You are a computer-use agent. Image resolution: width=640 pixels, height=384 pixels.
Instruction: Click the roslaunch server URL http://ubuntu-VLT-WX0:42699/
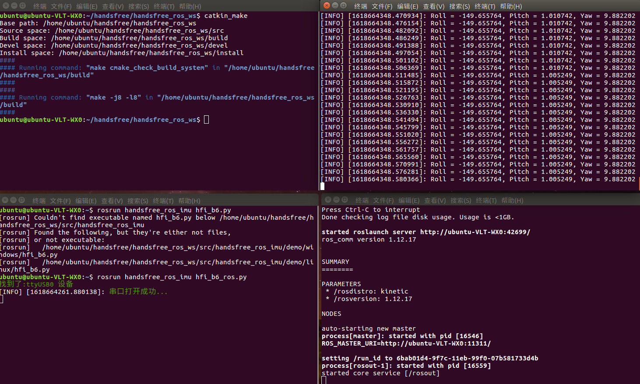[475, 232]
